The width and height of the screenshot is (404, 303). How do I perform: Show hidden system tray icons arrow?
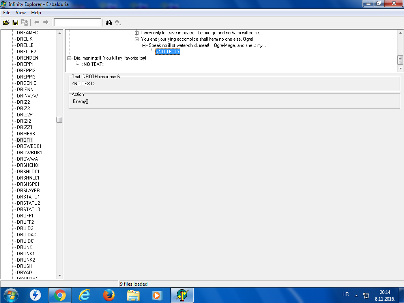coord(356,296)
